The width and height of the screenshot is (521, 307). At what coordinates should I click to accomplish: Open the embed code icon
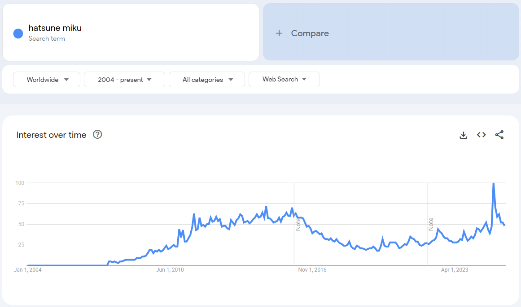tap(481, 135)
